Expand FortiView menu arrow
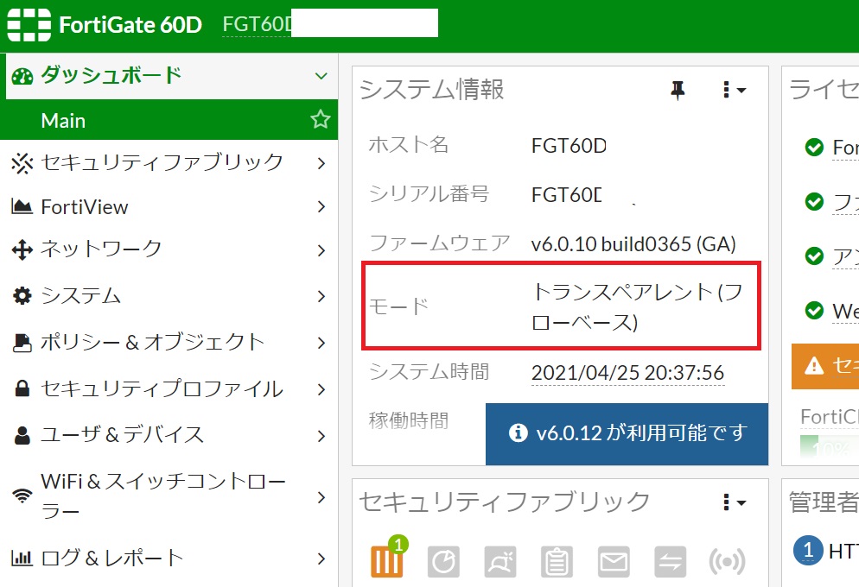859x587 pixels. [x=321, y=207]
